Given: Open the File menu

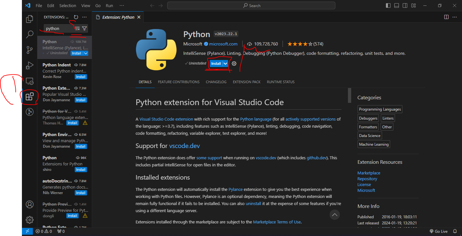Looking at the screenshot, I should click(x=39, y=5).
